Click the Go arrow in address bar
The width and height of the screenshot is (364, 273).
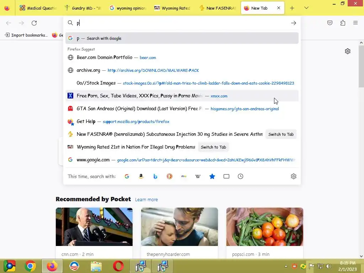[293, 23]
